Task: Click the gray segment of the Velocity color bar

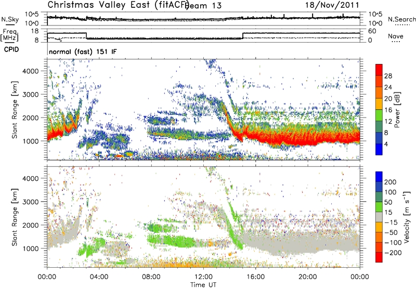Action: pyautogui.click(x=379, y=217)
